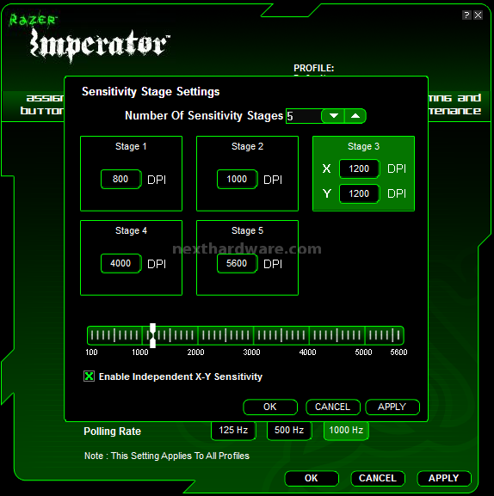Open help with the question mark icon
This screenshot has height=496, width=494.
(466, 15)
